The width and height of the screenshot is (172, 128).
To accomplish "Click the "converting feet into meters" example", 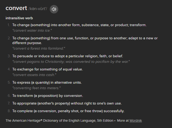I will point(37,88).
